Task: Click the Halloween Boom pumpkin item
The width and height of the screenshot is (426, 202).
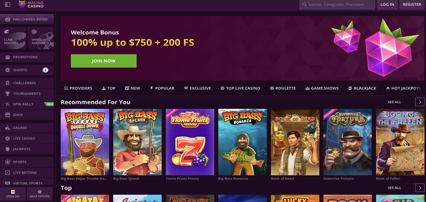Action: 27,19
